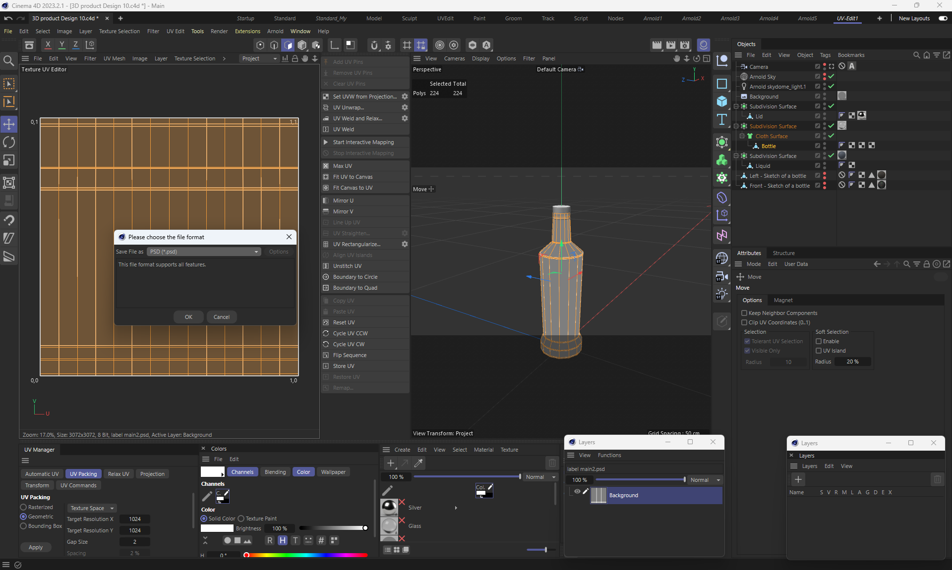Click the Apply button in UV Packing
The image size is (952, 570).
coord(36,547)
